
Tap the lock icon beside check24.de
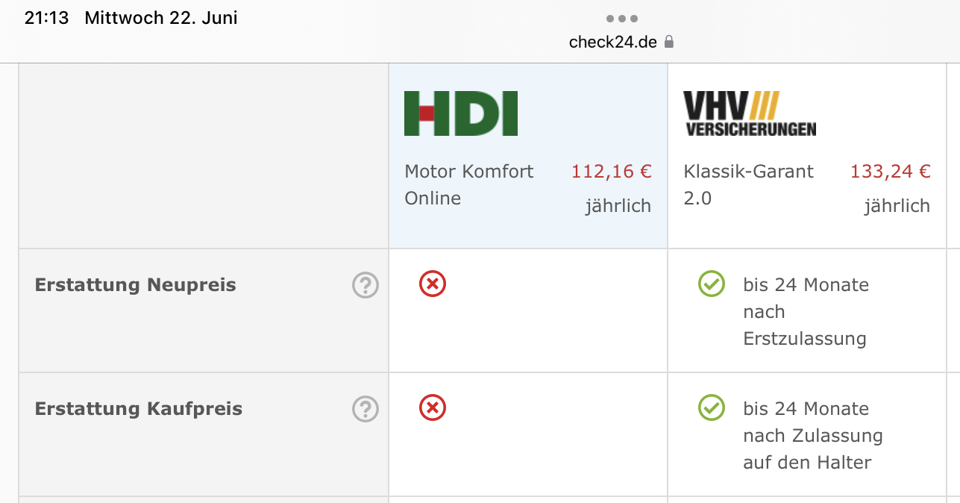[669, 42]
